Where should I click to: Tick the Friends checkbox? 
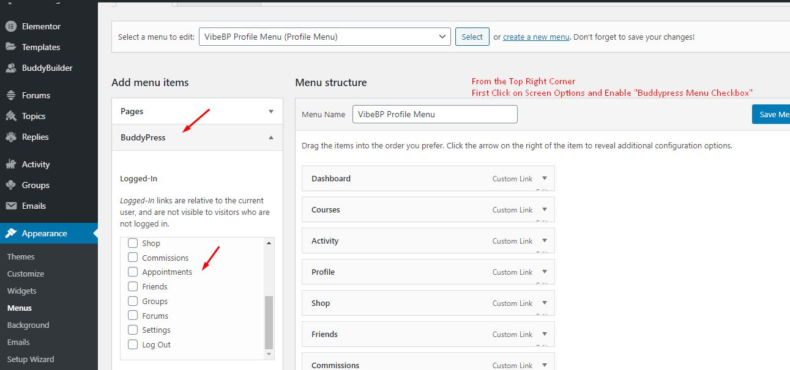(133, 286)
